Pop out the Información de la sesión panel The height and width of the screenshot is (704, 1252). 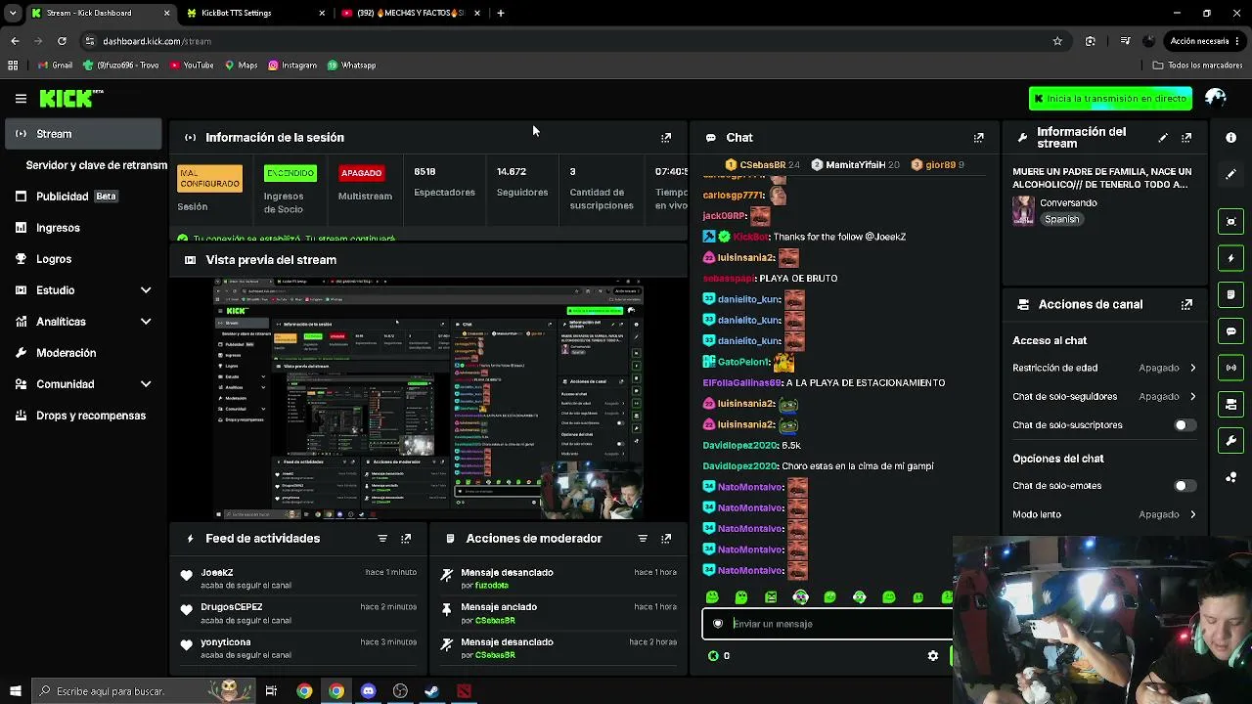[666, 138]
